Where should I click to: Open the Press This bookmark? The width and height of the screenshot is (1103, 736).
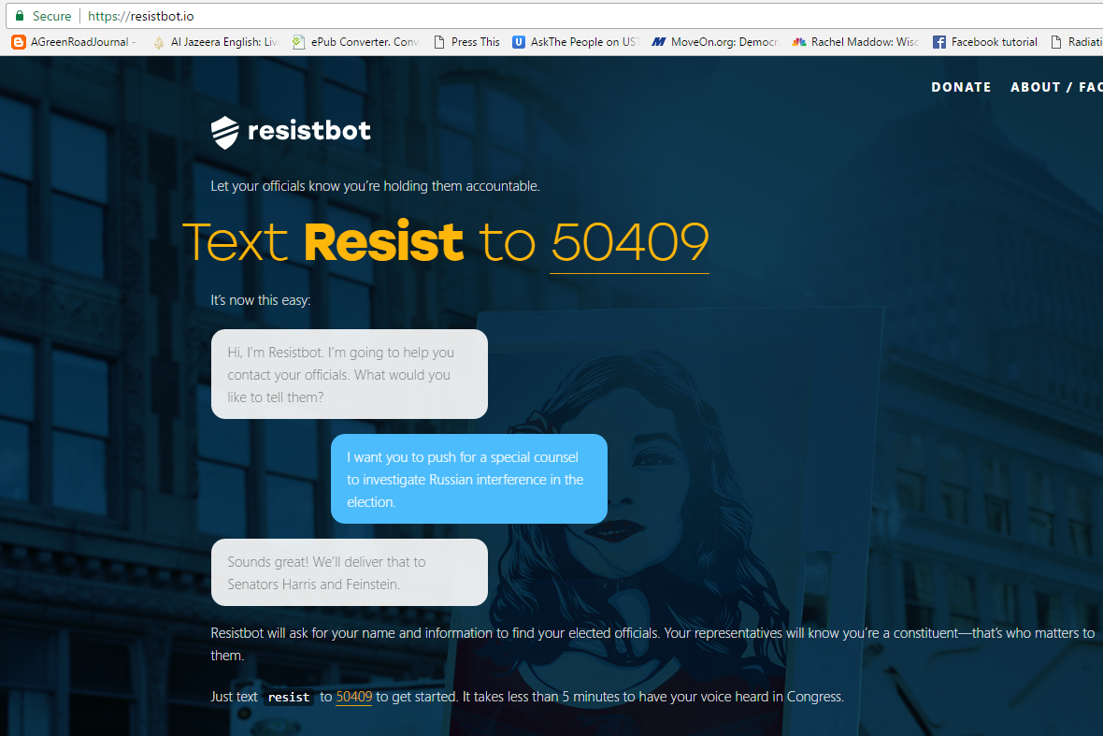(x=467, y=42)
